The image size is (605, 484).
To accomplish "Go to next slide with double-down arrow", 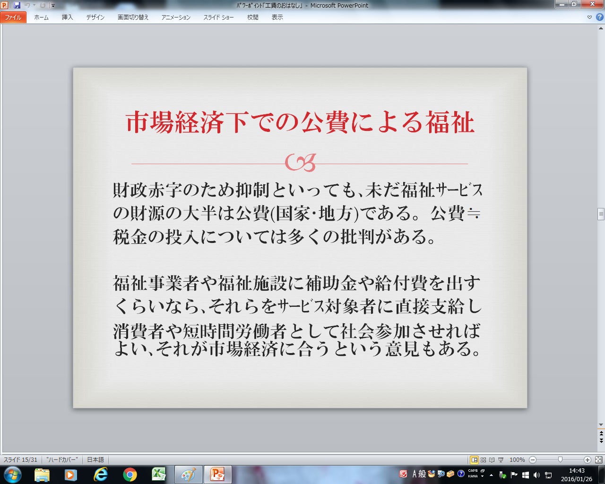I will 601,441.
